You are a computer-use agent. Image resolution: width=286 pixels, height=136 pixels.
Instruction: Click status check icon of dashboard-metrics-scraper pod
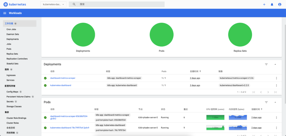[x=45, y=118]
